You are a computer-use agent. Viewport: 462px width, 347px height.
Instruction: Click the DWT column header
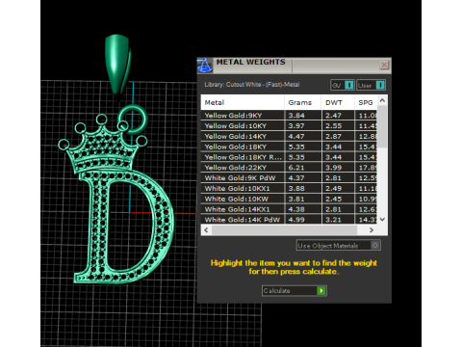point(338,102)
